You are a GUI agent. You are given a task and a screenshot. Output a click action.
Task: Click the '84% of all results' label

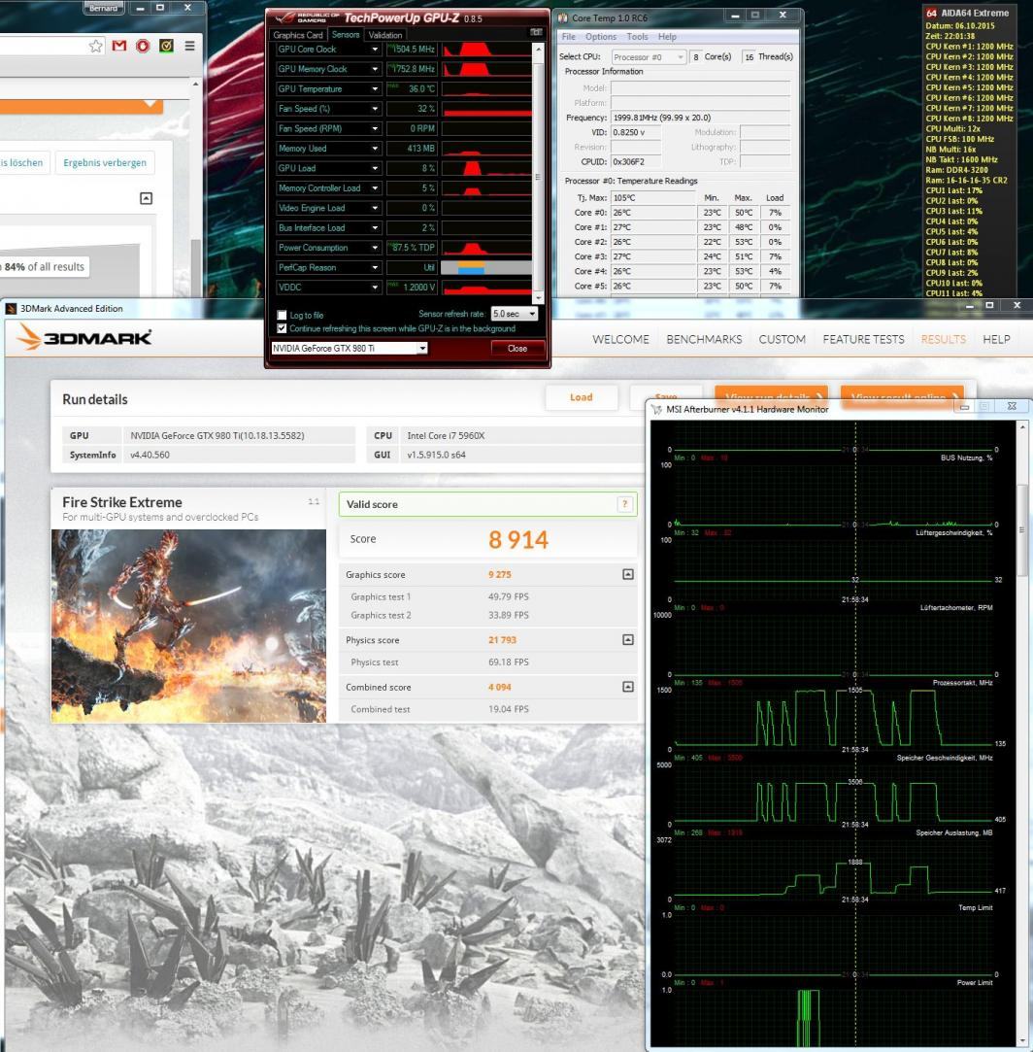point(45,266)
